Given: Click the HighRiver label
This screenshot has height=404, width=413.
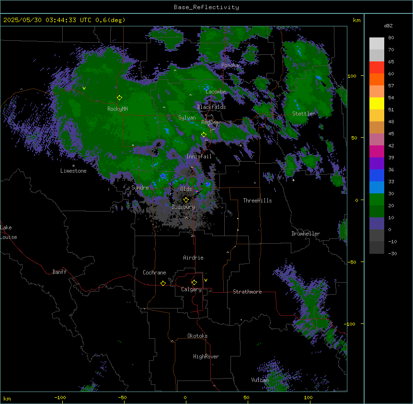Looking at the screenshot, I should [x=206, y=356].
